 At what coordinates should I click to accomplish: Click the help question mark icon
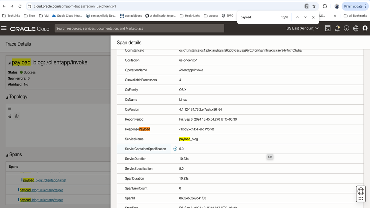(x=347, y=28)
